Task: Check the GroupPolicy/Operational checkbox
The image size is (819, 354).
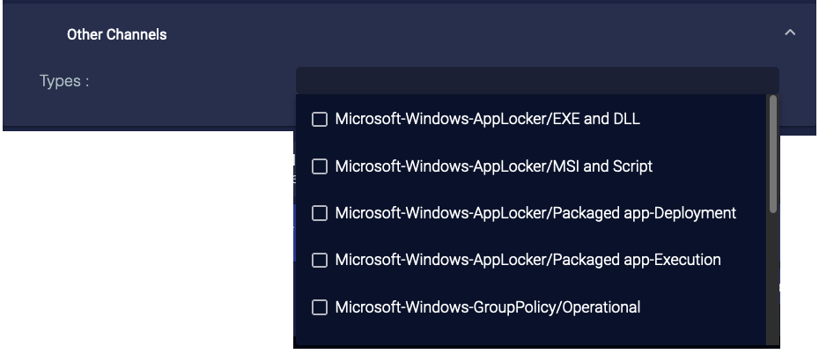Action: pyautogui.click(x=320, y=307)
